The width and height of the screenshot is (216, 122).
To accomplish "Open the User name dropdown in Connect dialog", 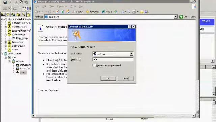I will (x=131, y=54).
